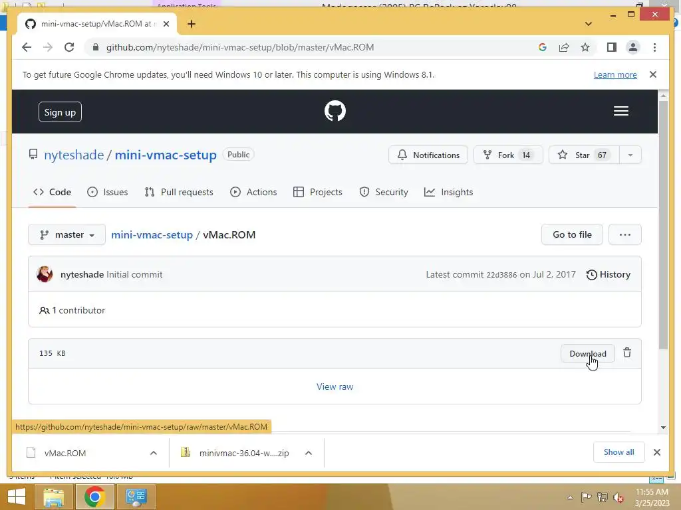Switch to the Security tab
Screen dimensions: 681x510
[384, 192]
